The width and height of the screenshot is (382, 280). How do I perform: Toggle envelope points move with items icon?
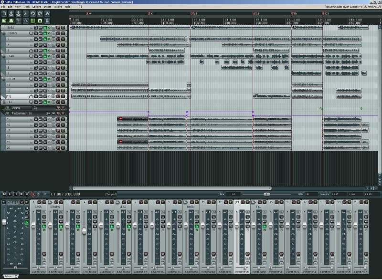[x=26, y=21]
